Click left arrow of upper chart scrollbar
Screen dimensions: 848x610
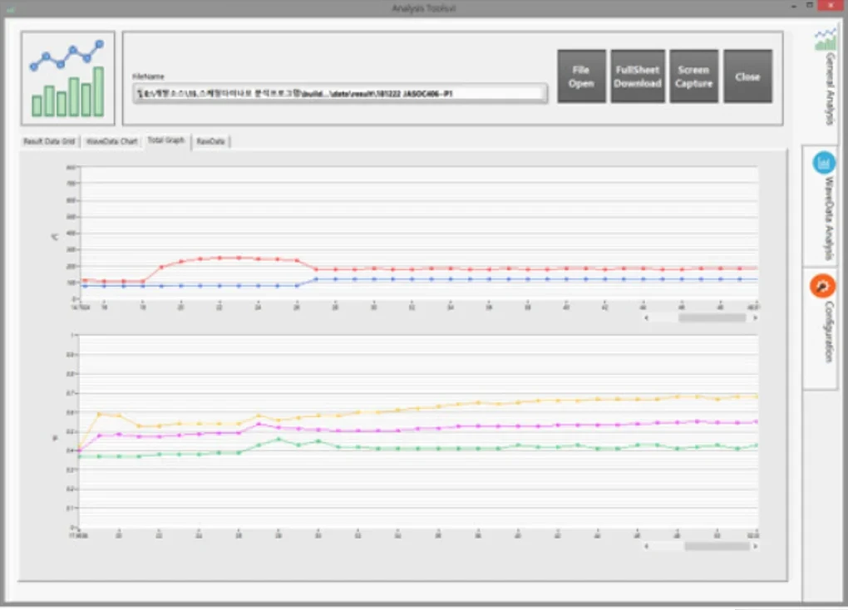(x=647, y=317)
